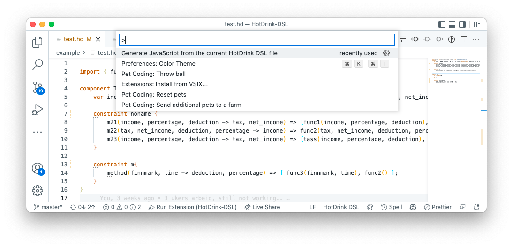Configure keybinding gear next to recently used
This screenshot has height=247, width=513.
click(386, 53)
